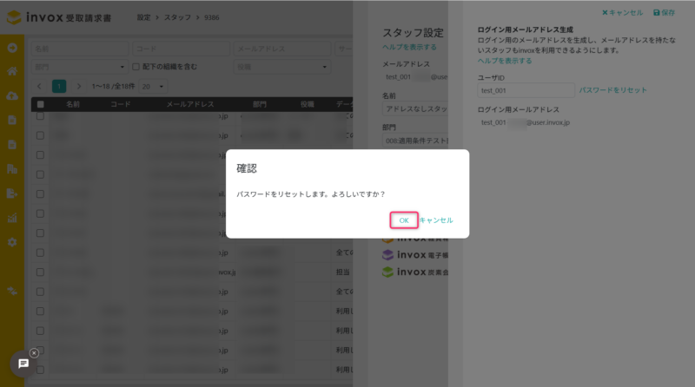695x387 pixels.
Task: Confirm password reset with OK button
Action: (x=404, y=220)
